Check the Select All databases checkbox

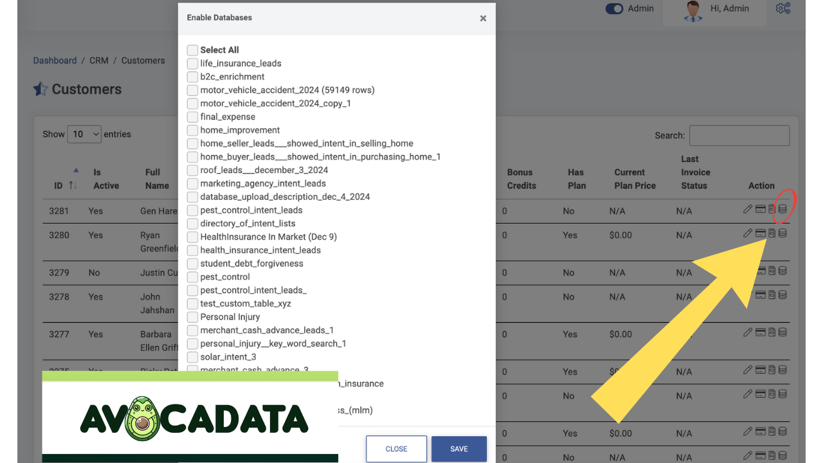pyautogui.click(x=192, y=50)
